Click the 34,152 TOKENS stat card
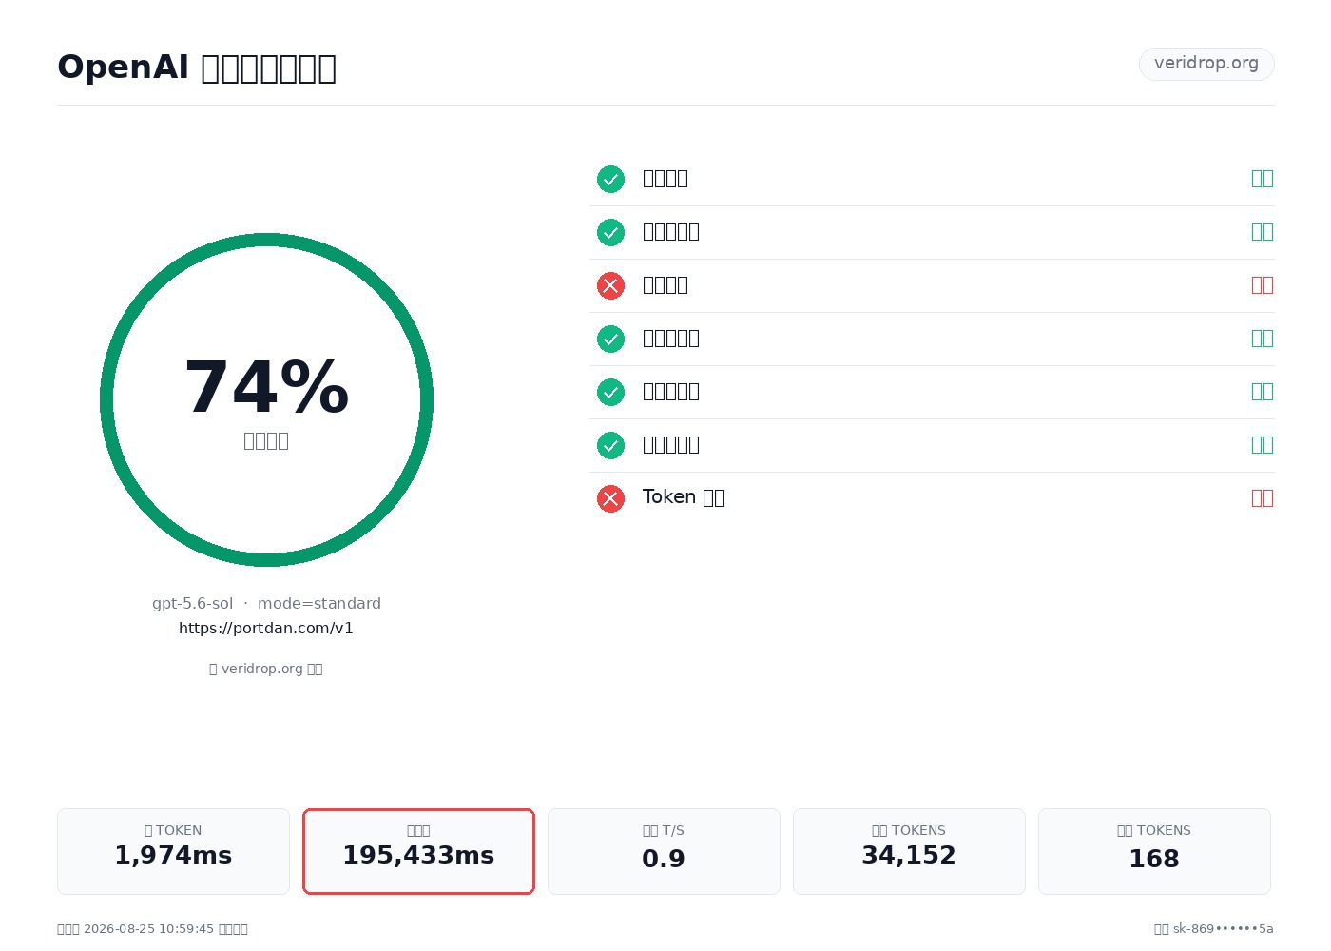 (x=909, y=851)
